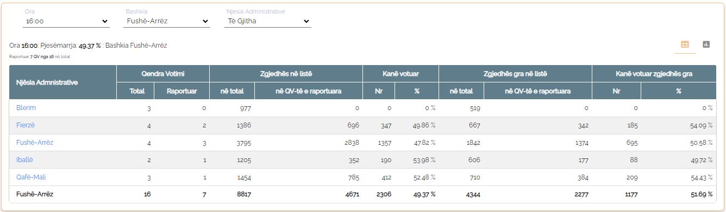Click the Fushë-Arrëz totals row label
The height and width of the screenshot is (212, 726).
click(x=35, y=194)
